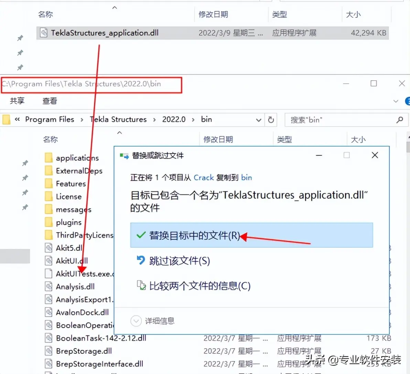Click the AkitUITests.exe file icon
The height and width of the screenshot is (374, 410).
click(48, 273)
